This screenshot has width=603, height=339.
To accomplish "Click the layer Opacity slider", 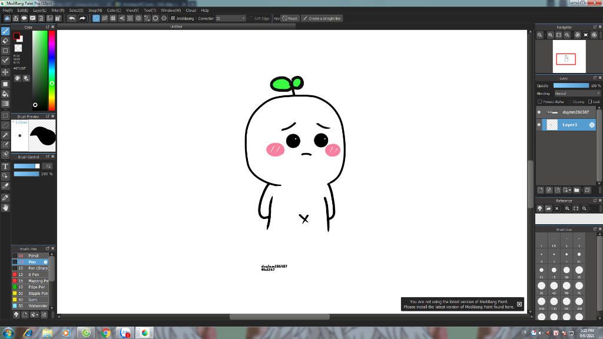I will [x=571, y=85].
